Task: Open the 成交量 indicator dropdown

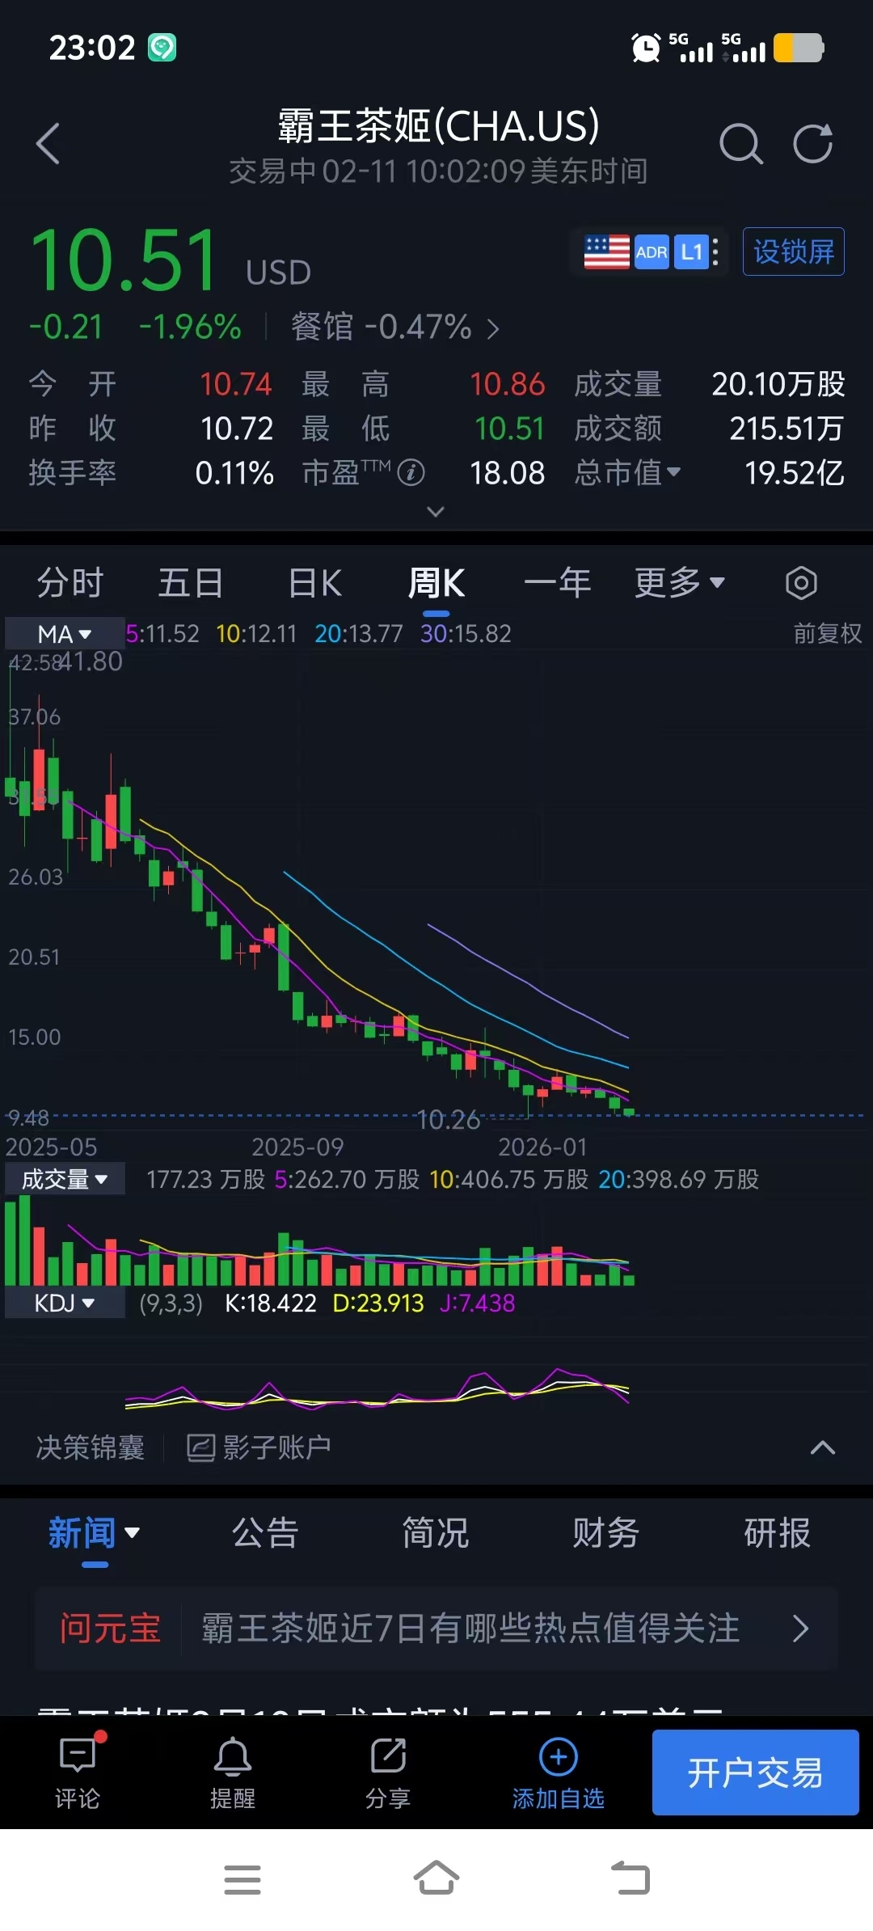Action: [x=65, y=1179]
